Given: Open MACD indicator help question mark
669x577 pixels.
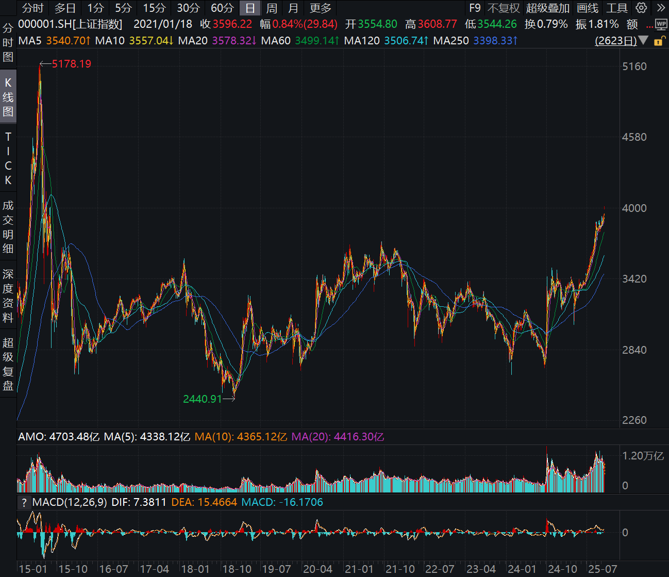Looking at the screenshot, I should [x=24, y=502].
